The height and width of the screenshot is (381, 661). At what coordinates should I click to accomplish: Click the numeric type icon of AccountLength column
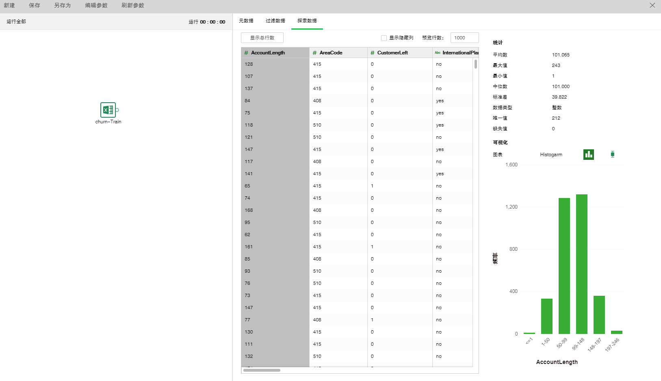pos(246,53)
